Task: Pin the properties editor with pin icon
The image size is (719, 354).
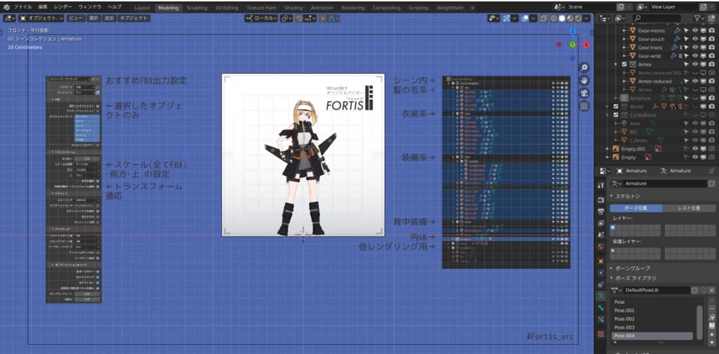Action: [711, 171]
